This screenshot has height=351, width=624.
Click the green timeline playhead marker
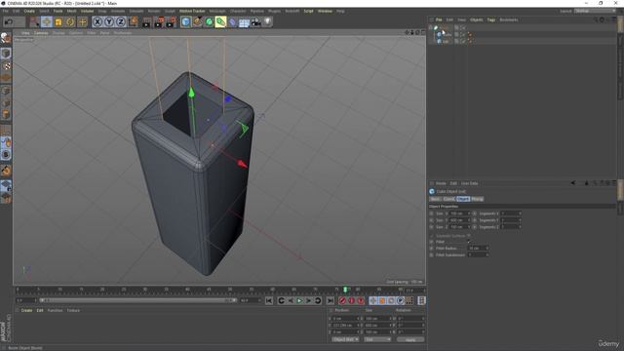345,290
